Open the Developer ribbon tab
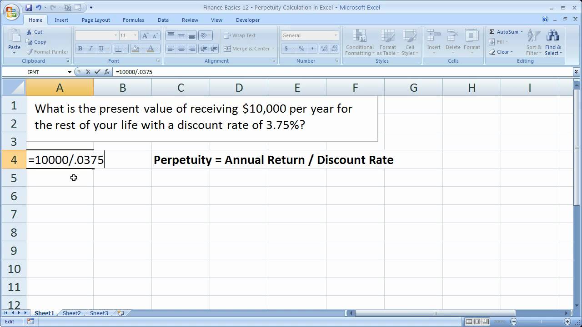 [248, 20]
